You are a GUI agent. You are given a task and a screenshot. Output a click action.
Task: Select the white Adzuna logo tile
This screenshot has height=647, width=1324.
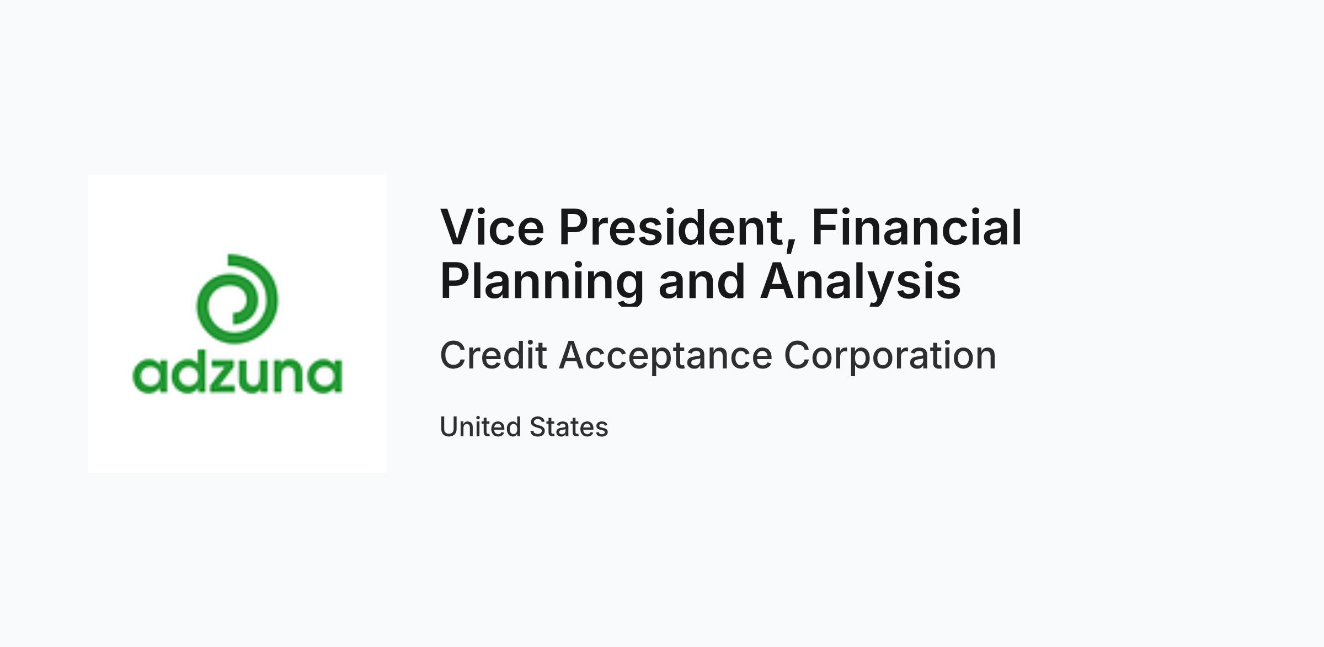[237, 324]
